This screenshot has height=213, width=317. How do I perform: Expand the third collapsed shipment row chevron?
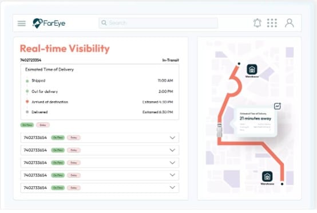172,163
